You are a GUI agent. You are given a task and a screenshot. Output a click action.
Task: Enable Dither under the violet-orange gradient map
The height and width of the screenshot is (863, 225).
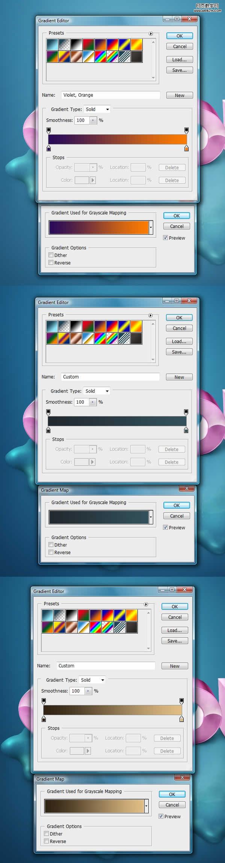tap(51, 255)
